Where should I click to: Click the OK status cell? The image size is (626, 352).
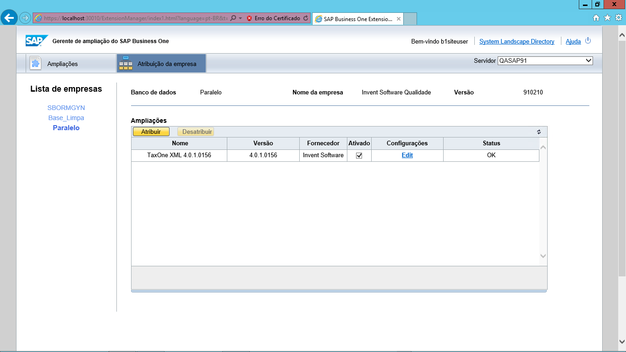click(491, 155)
